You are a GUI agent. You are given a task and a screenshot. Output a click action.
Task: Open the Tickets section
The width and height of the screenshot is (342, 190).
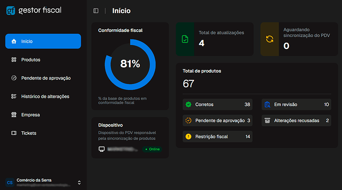(43, 133)
